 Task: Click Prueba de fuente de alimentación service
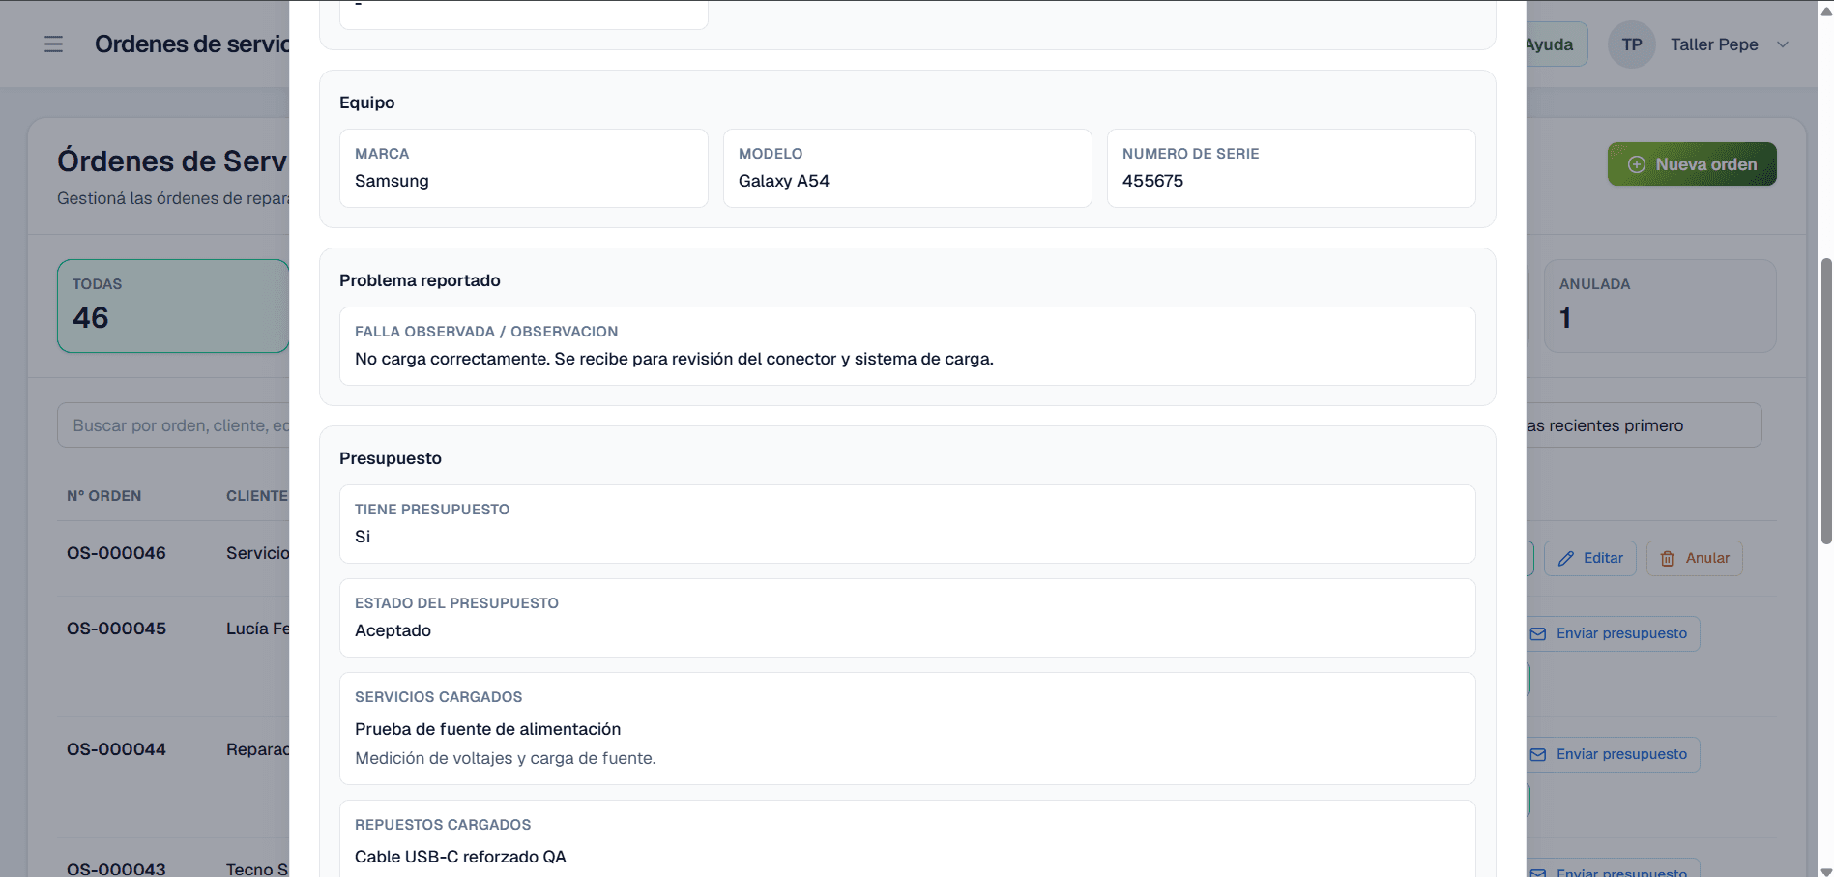click(487, 729)
